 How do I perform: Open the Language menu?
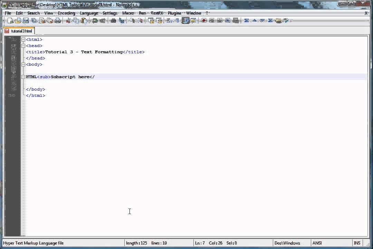89,13
